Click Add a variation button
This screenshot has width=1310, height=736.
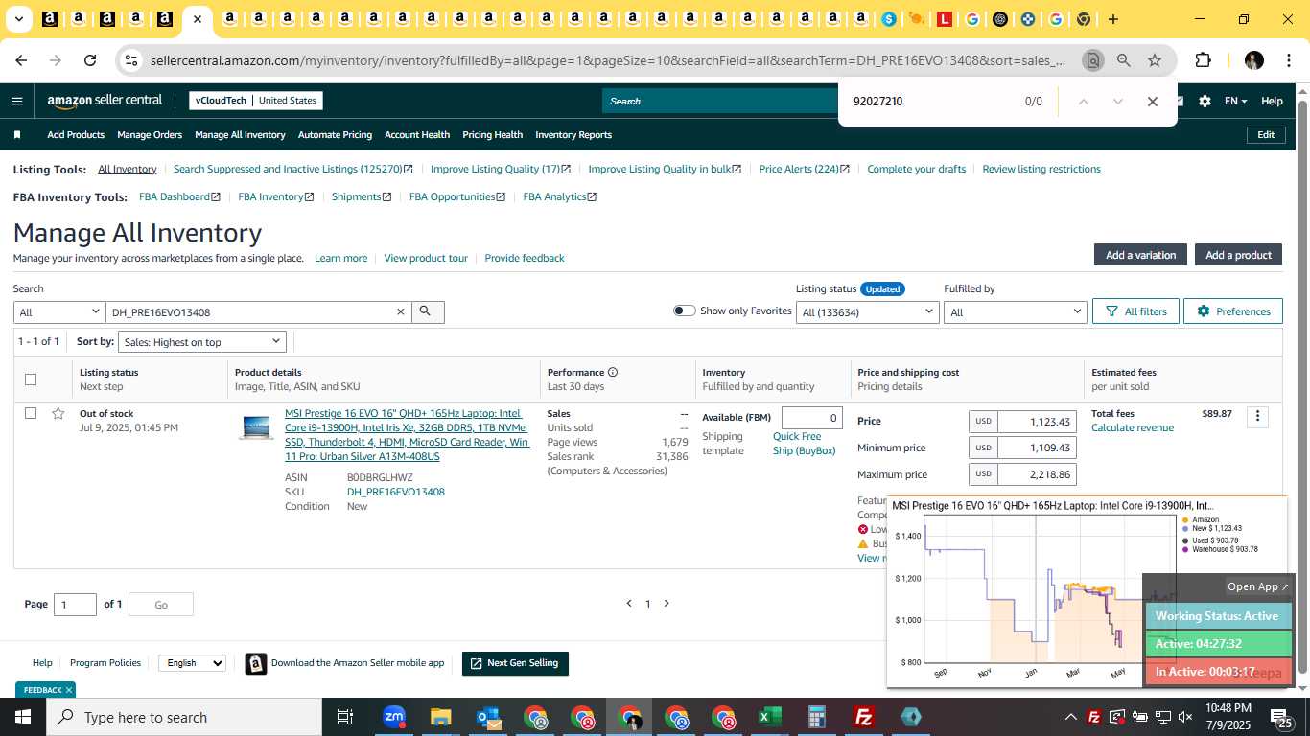pos(1140,255)
